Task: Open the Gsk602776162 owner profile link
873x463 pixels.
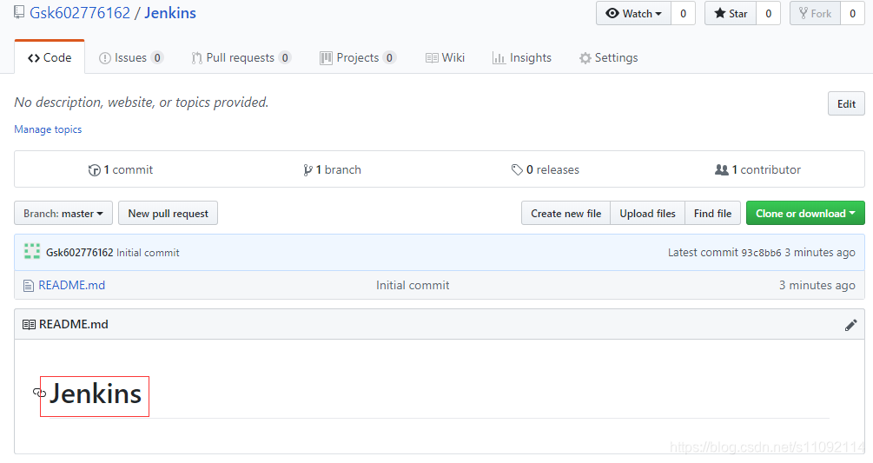Action: coord(80,13)
